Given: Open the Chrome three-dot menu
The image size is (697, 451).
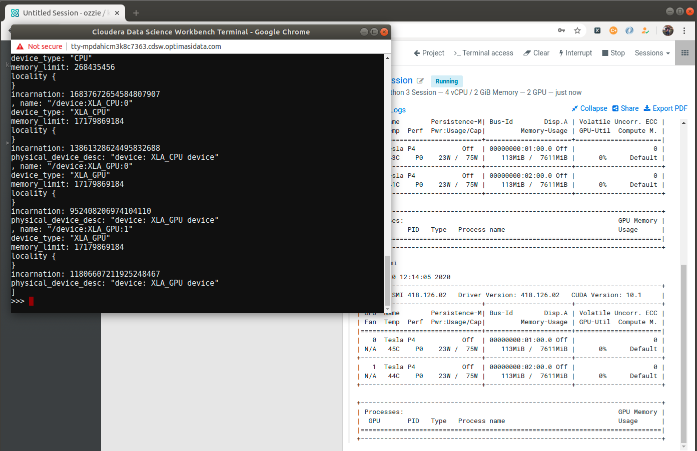Looking at the screenshot, I should (684, 30).
